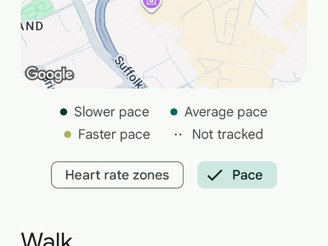The height and width of the screenshot is (246, 328).
Task: Click the Faster pace legend label
Action: tap(114, 134)
